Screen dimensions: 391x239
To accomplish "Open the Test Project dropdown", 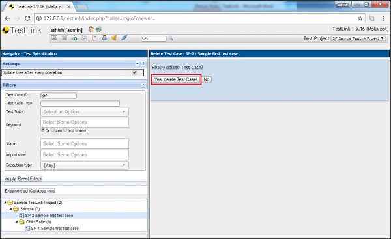I will coord(358,38).
